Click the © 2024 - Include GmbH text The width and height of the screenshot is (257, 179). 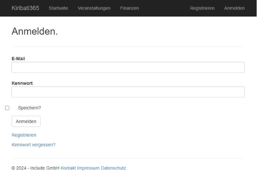(x=36, y=168)
